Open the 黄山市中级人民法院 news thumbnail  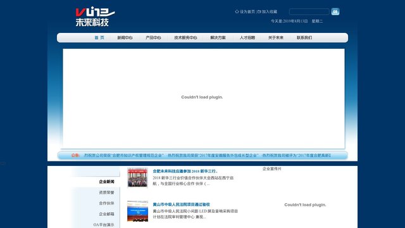click(x=137, y=211)
